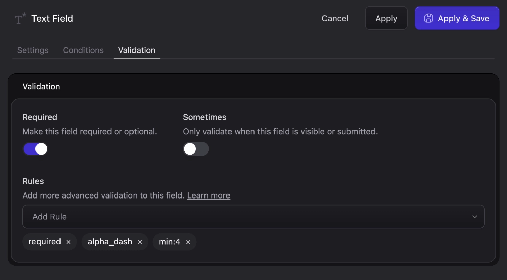
Task: Switch to the Settings tab
Action: [x=32, y=50]
